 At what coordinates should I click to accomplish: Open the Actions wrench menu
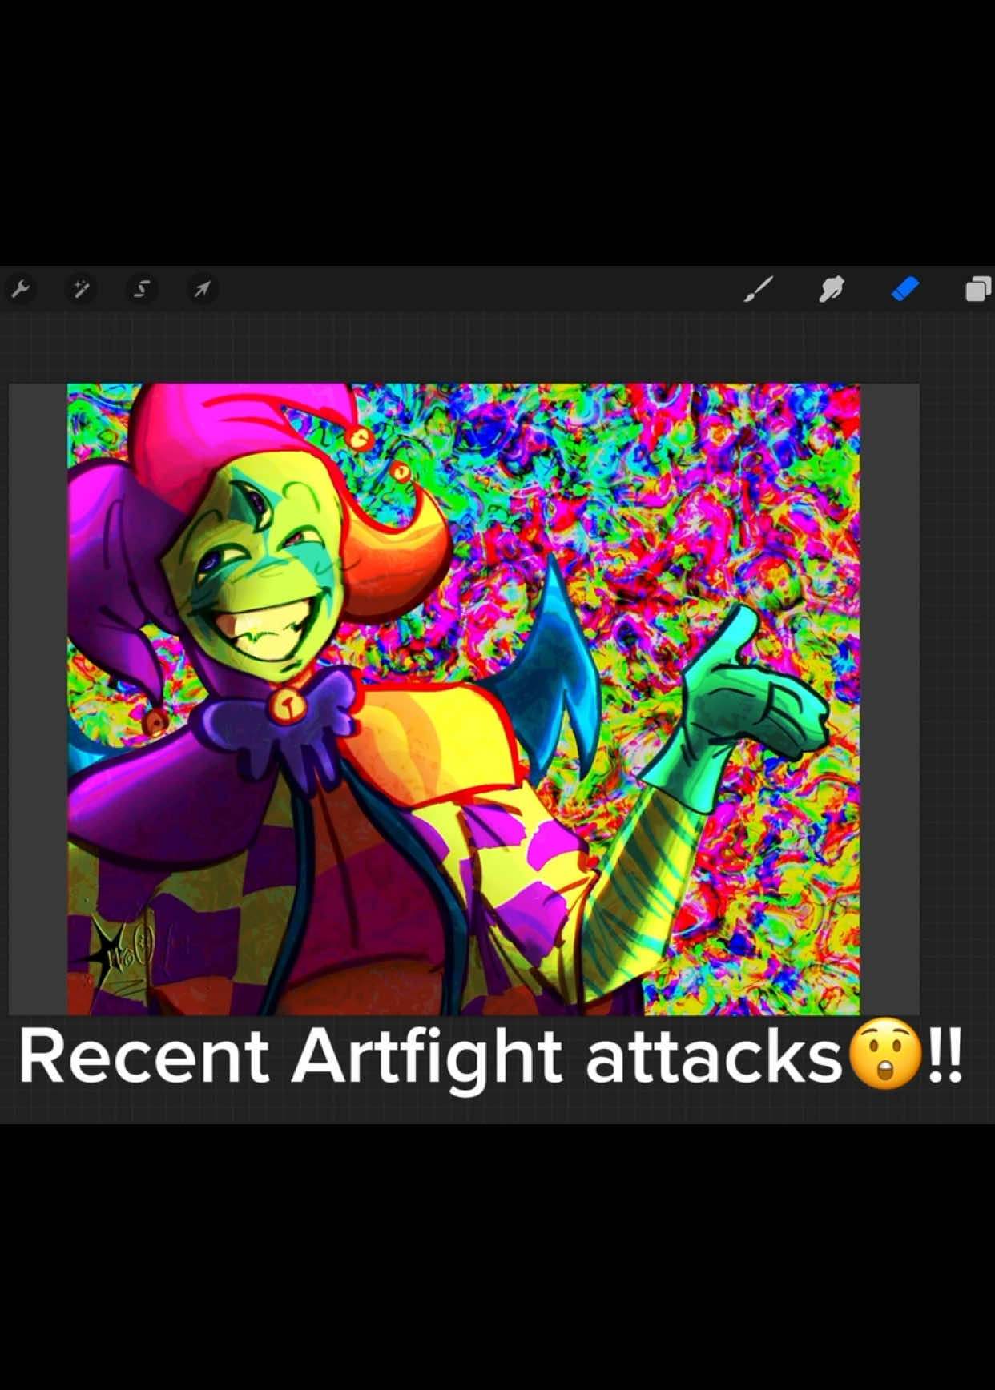20,289
